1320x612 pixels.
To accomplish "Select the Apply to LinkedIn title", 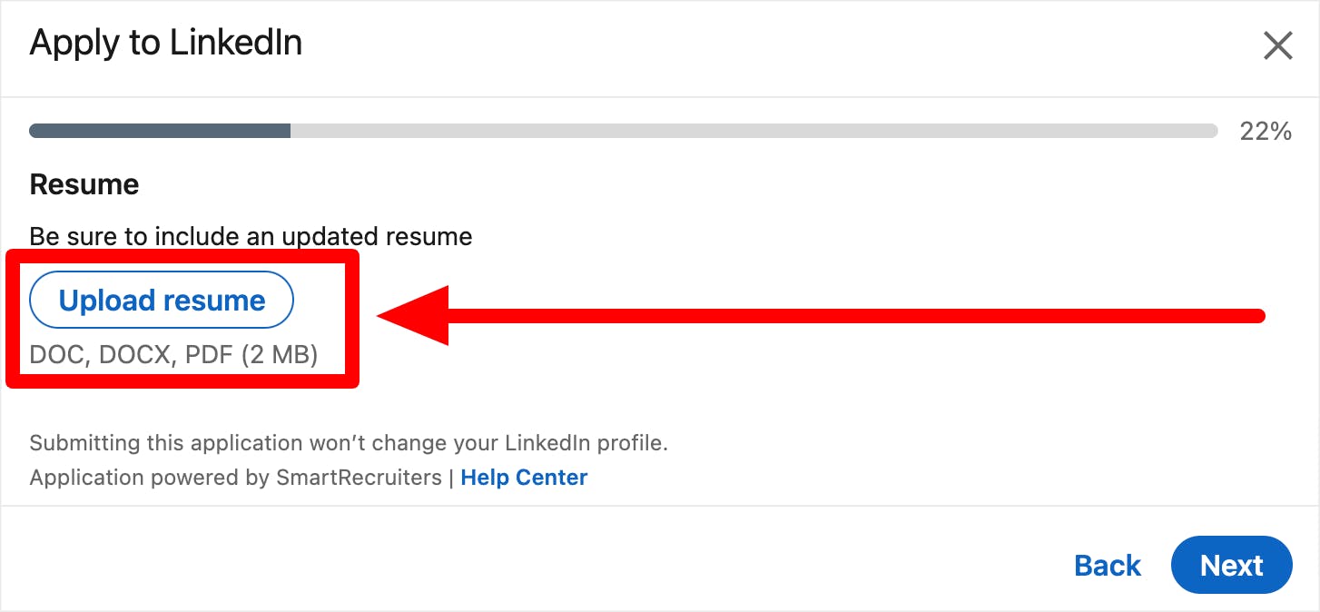I will coord(166,42).
